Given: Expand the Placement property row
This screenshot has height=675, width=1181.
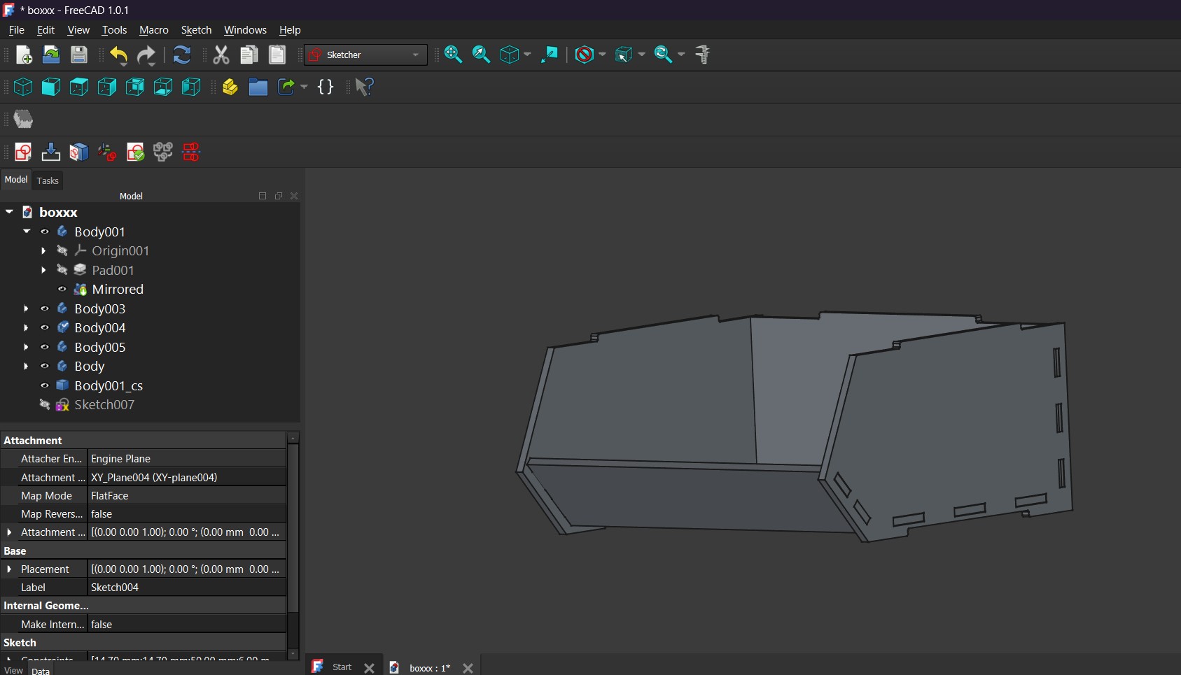Looking at the screenshot, I should click(9, 569).
